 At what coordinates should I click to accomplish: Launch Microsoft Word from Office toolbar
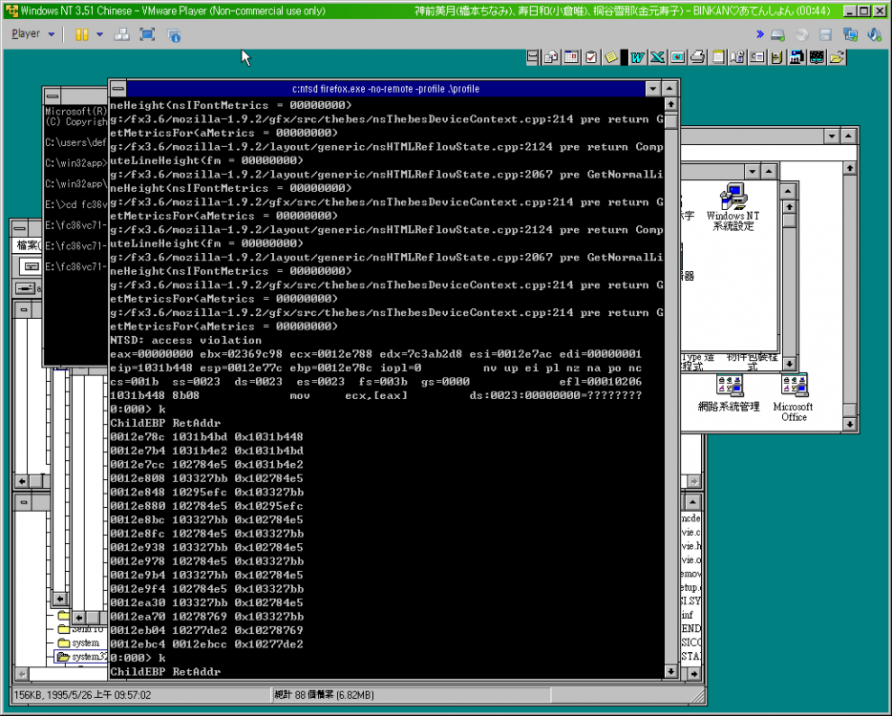636,57
